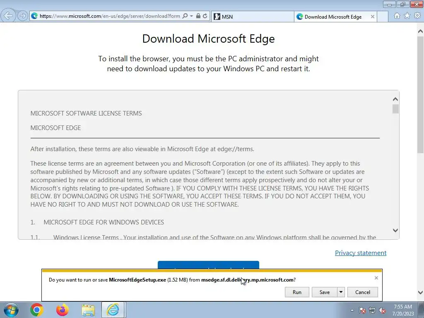Restore down the browser window
The image size is (424, 318).
(403, 4)
